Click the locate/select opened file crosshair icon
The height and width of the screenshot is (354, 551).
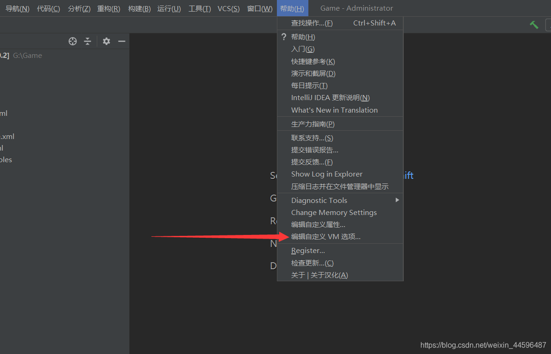(73, 41)
